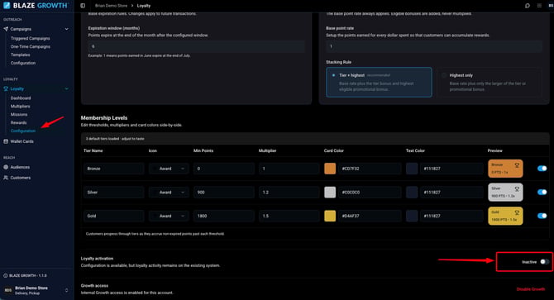The width and height of the screenshot is (554, 300).
Task: Click Disable Growth link
Action: pos(531,289)
